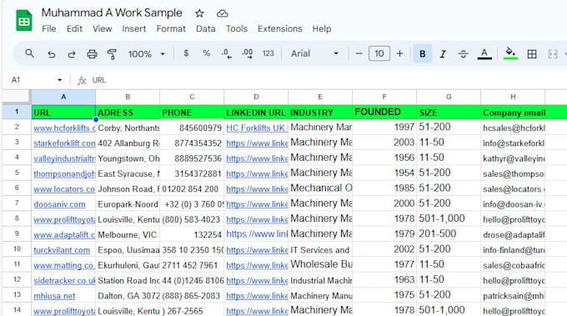
Task: Select column D header
Action: pos(256,97)
